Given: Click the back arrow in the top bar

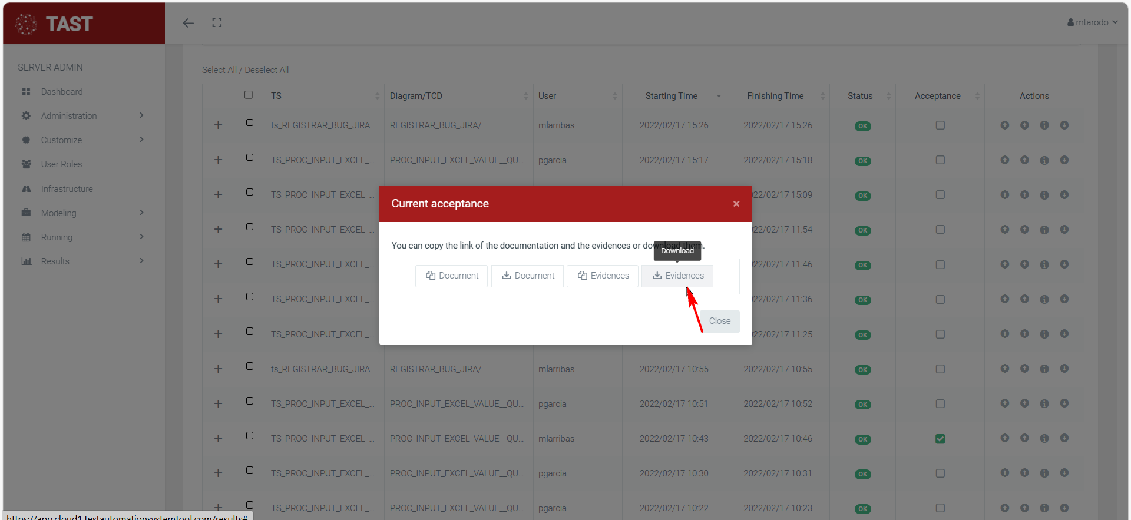Looking at the screenshot, I should pyautogui.click(x=188, y=23).
